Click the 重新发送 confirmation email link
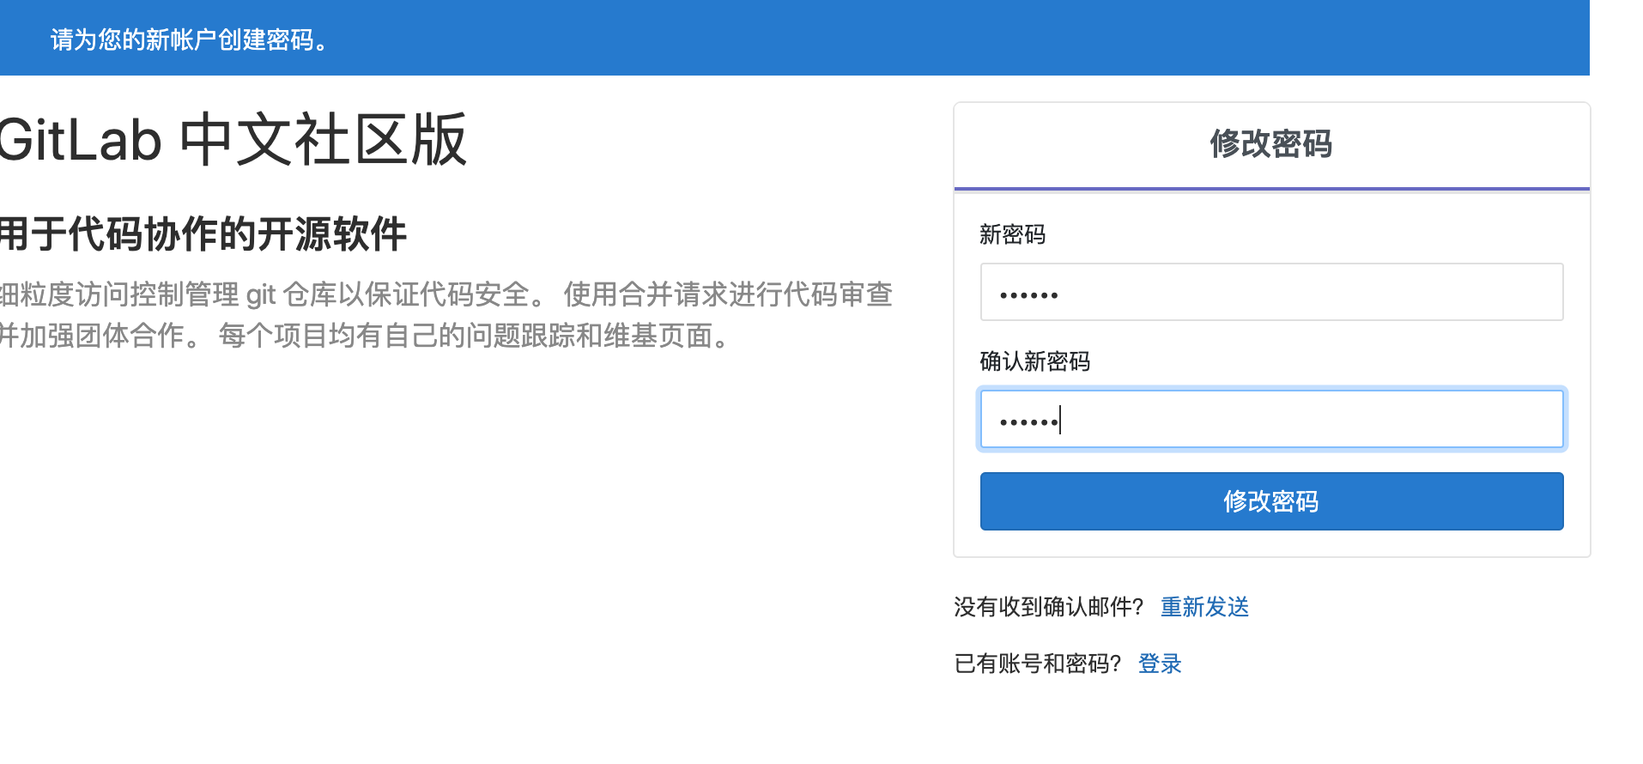The image size is (1643, 764). click(1204, 607)
